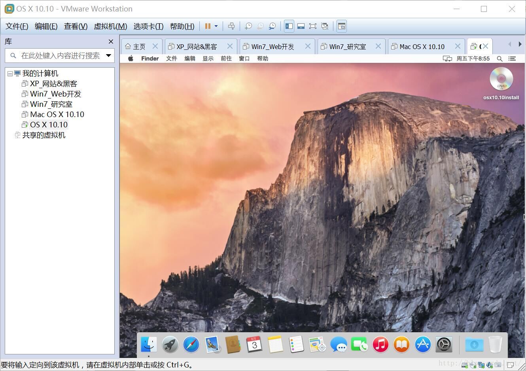The height and width of the screenshot is (371, 526).
Task: Open Launchpad from the Dock
Action: point(170,344)
